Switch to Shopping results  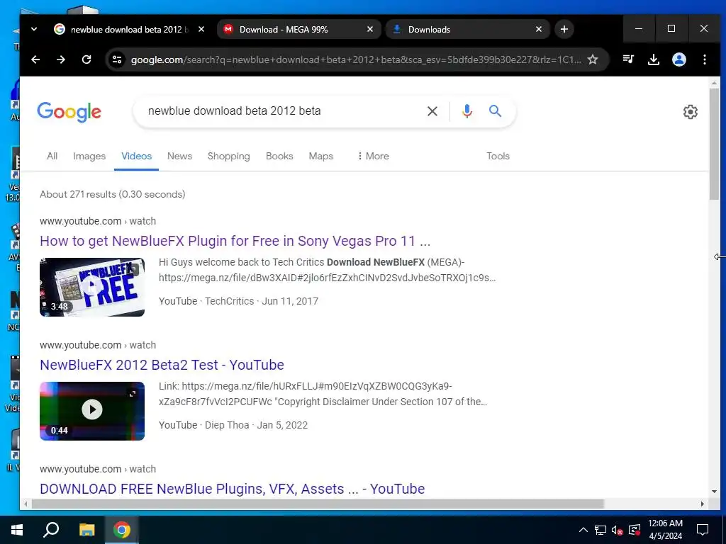[229, 157]
